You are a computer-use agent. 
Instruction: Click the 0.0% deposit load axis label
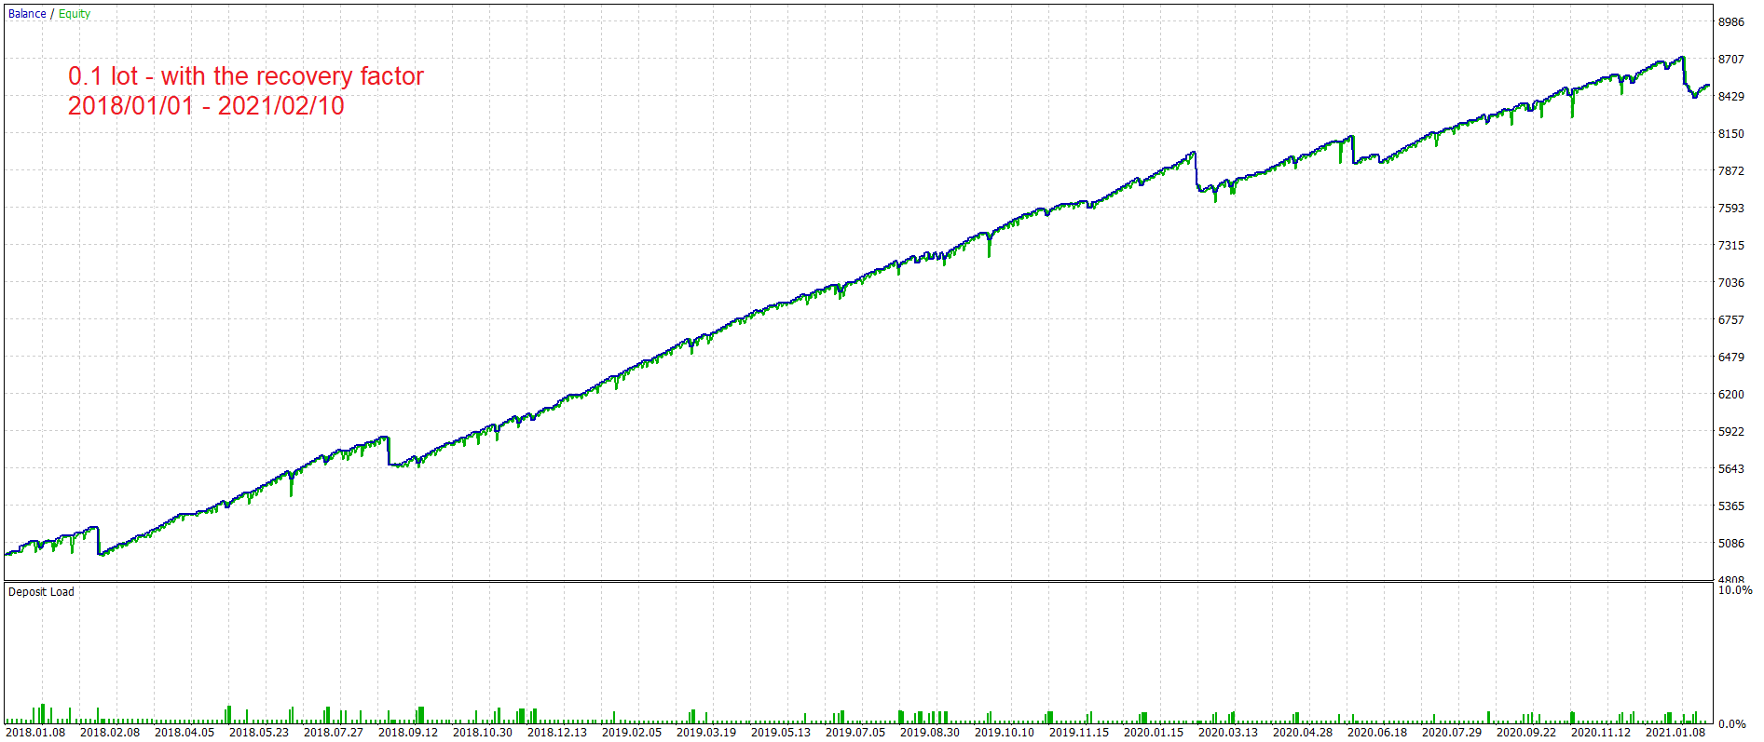pos(1732,724)
